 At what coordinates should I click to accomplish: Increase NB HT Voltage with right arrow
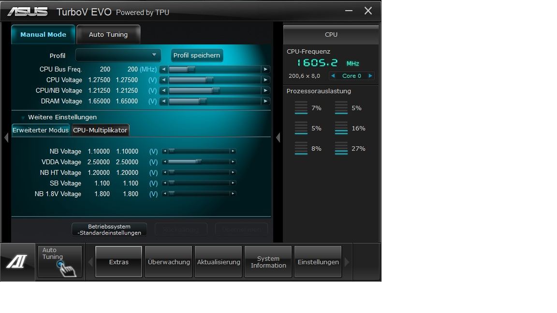[233, 172]
